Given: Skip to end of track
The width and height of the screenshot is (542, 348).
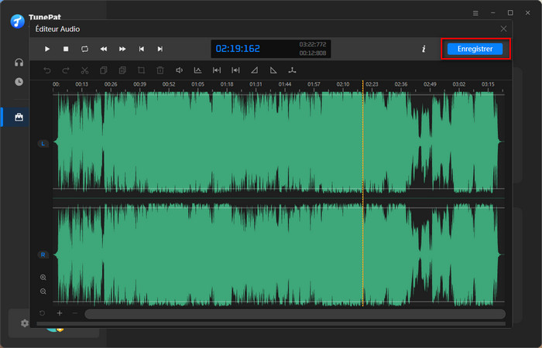Looking at the screenshot, I should 160,49.
